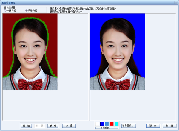
Task: Click the 重载 reload button
Action: tap(53, 126)
